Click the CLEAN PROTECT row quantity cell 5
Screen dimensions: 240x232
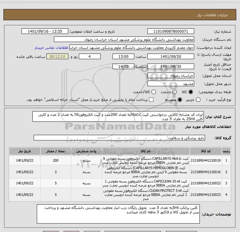click(x=56, y=195)
